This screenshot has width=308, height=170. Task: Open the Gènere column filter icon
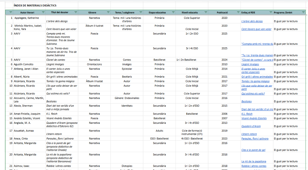pos(108,12)
